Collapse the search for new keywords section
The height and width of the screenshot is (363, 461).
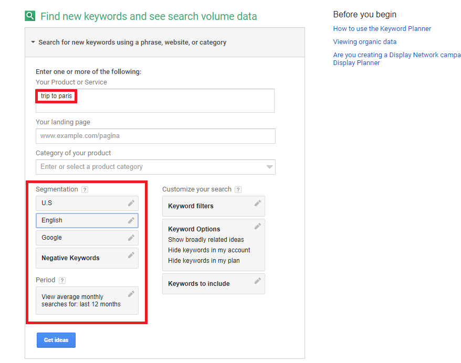pyautogui.click(x=33, y=42)
